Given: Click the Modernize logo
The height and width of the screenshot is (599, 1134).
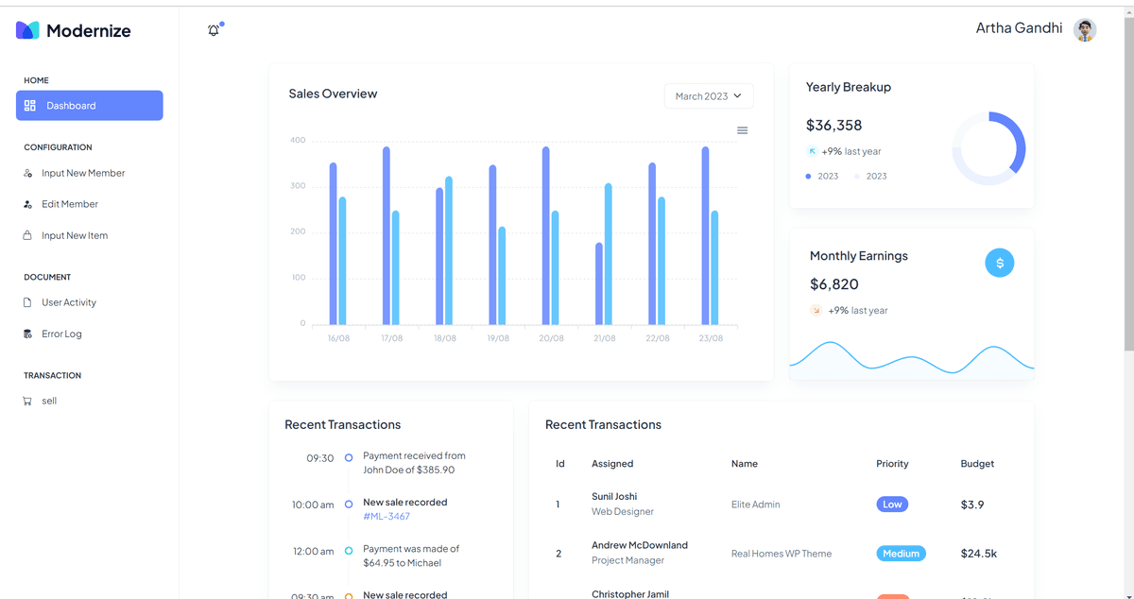Looking at the screenshot, I should pos(74,30).
